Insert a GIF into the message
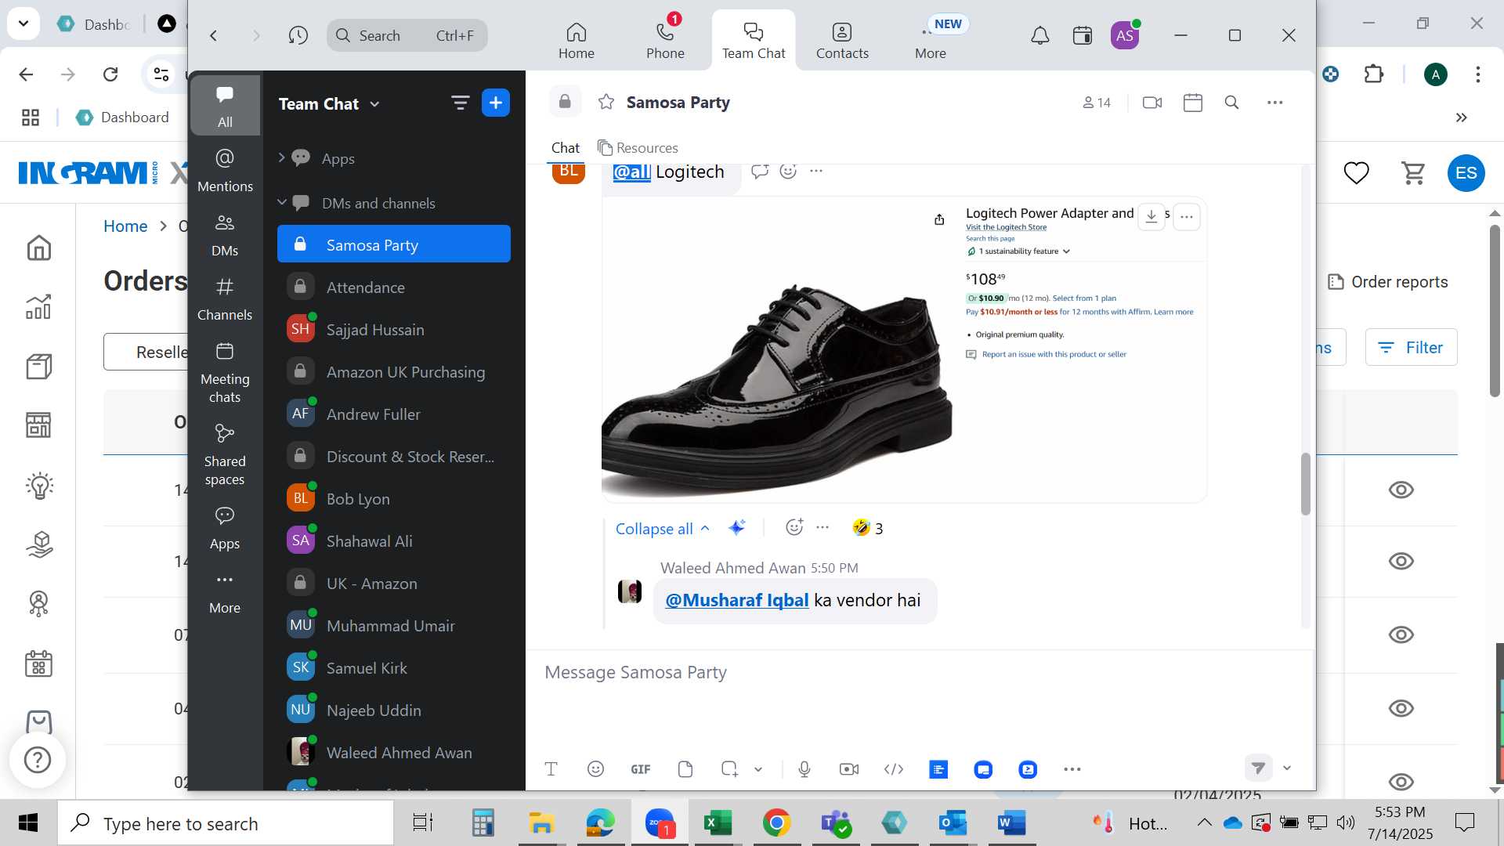 click(x=641, y=769)
